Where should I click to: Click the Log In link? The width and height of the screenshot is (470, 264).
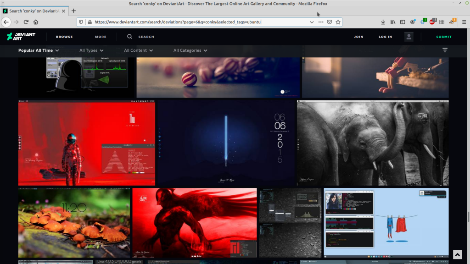[385, 37]
